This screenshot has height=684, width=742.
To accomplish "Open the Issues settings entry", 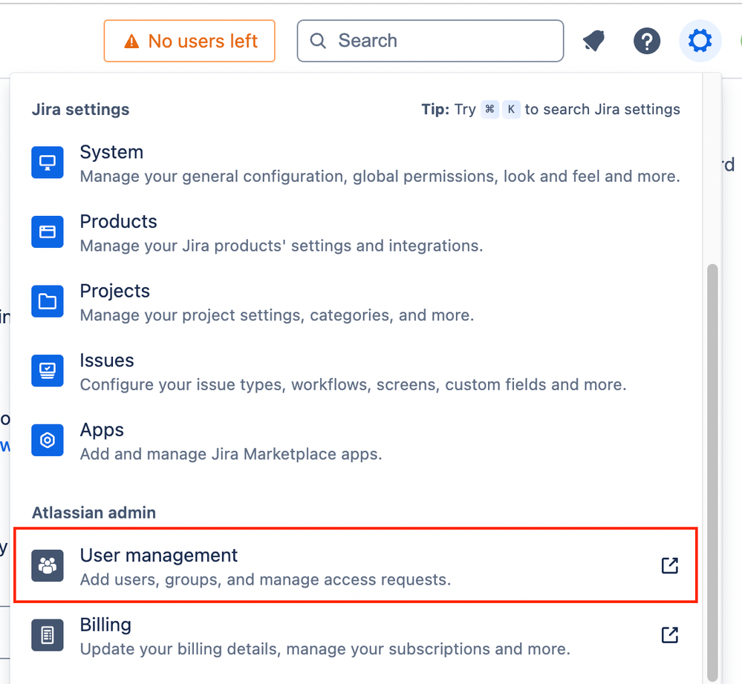I will [x=355, y=372].
